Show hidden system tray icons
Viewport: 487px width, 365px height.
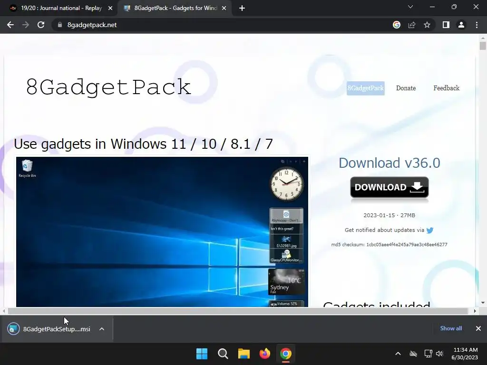point(398,354)
